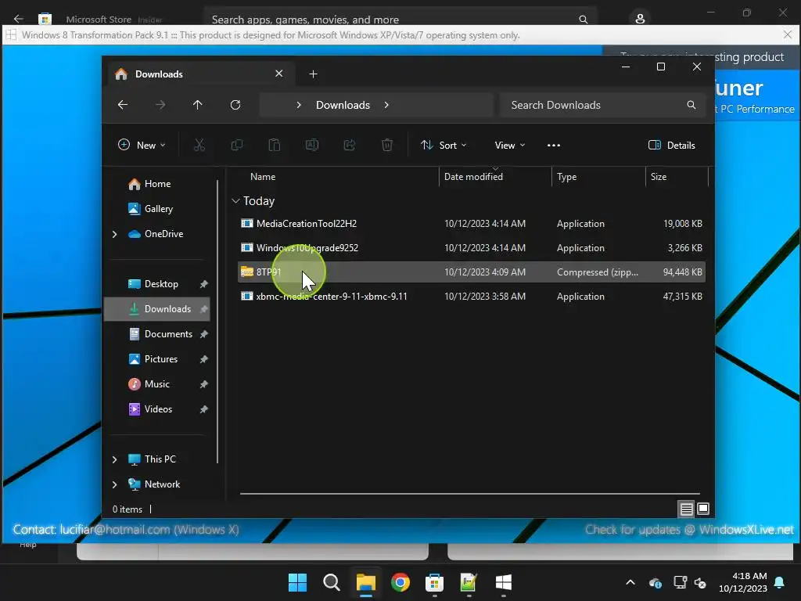Navigate up one folder level

pyautogui.click(x=198, y=105)
